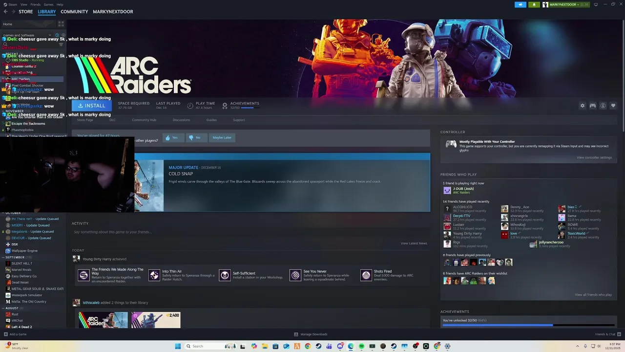Open J-DUB (Josh) friend avatar
Image resolution: width=625 pixels, height=352 pixels.
(447, 190)
